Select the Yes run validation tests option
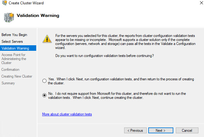The height and width of the screenshot is (137, 204). 45,81
